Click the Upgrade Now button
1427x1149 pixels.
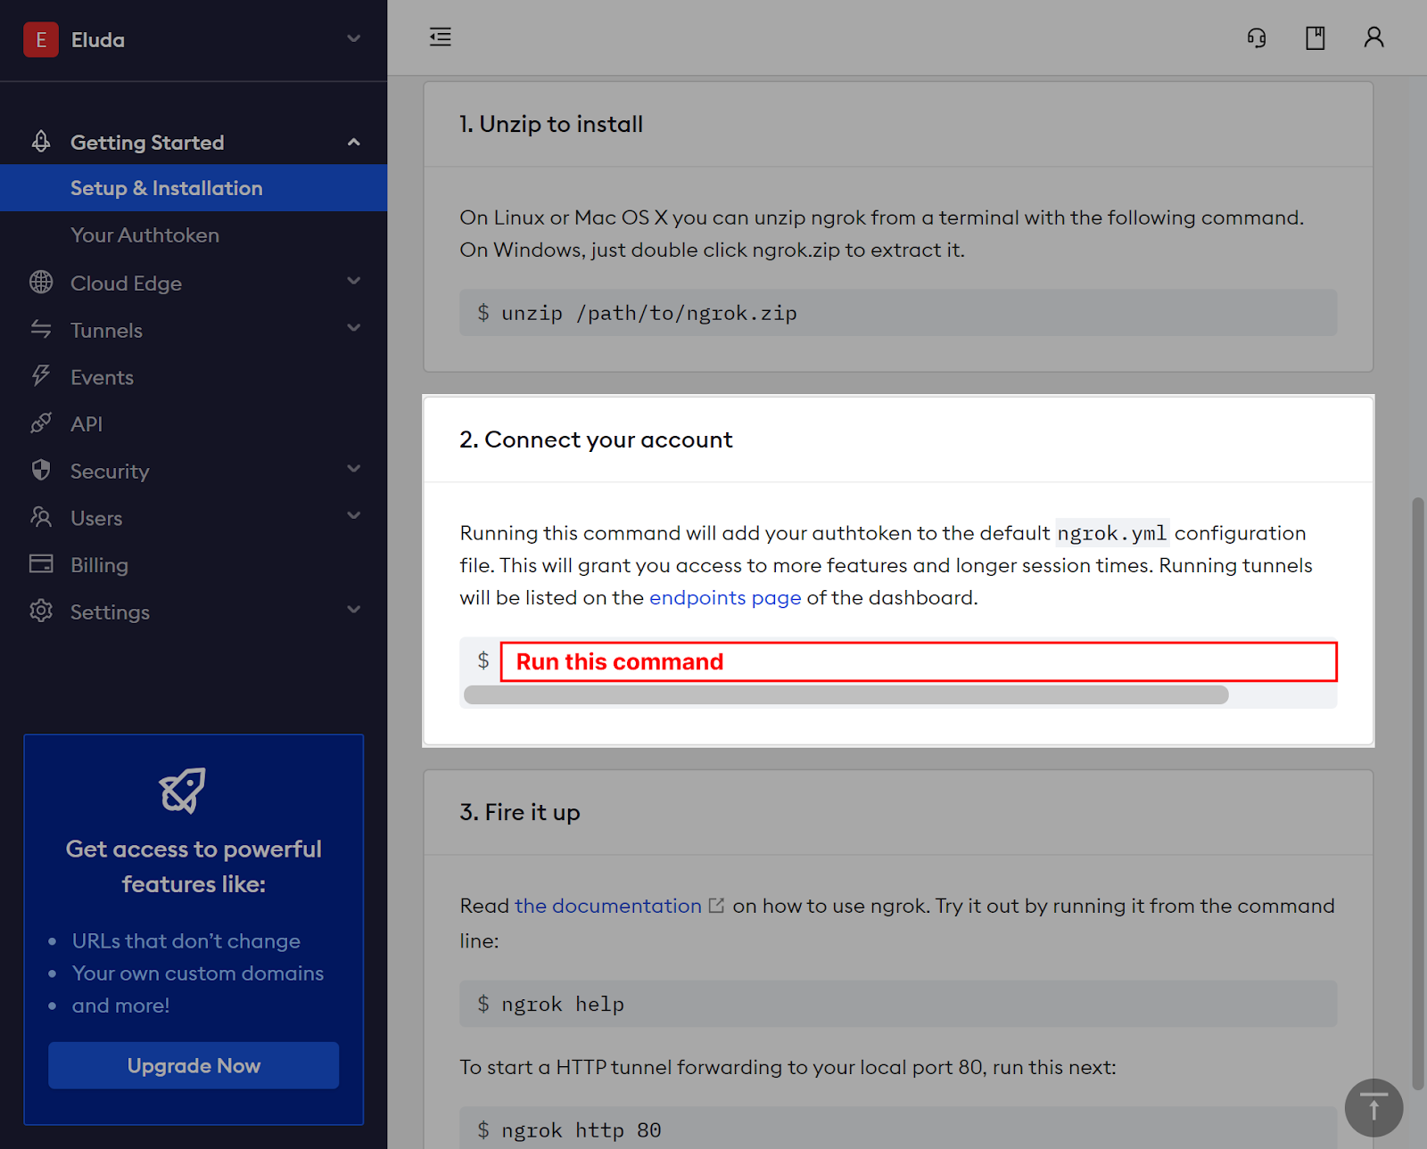[x=194, y=1065]
